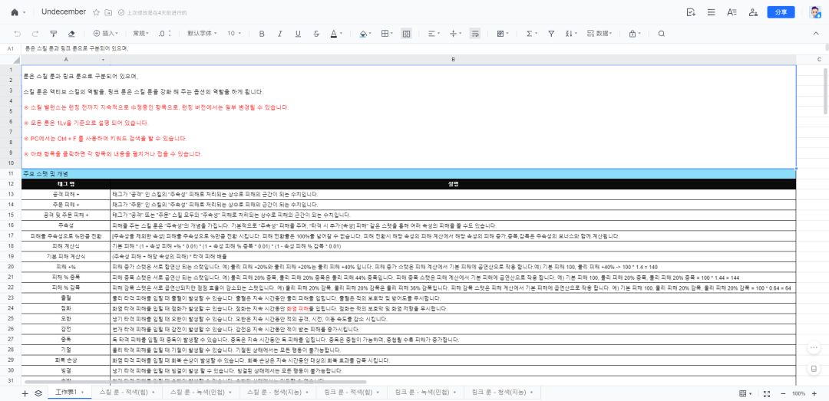The height and width of the screenshot is (401, 829).
Task: Click the filter funnel icon
Action: point(551,33)
